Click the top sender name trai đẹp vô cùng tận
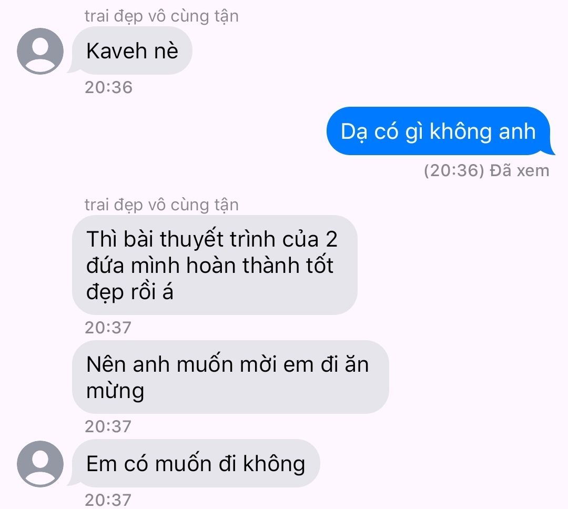This screenshot has height=509, width=568. 161,17
